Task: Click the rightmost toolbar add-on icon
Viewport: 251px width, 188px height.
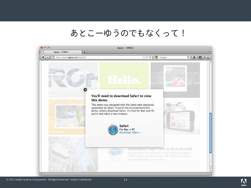Action: (208, 57)
